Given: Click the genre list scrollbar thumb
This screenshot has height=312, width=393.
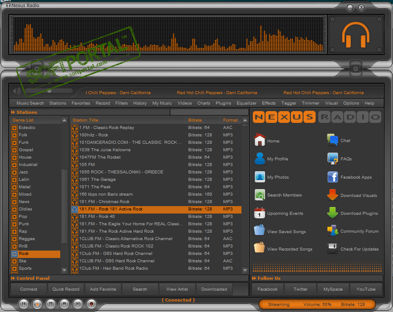Looking at the screenshot, I should (x=65, y=206).
